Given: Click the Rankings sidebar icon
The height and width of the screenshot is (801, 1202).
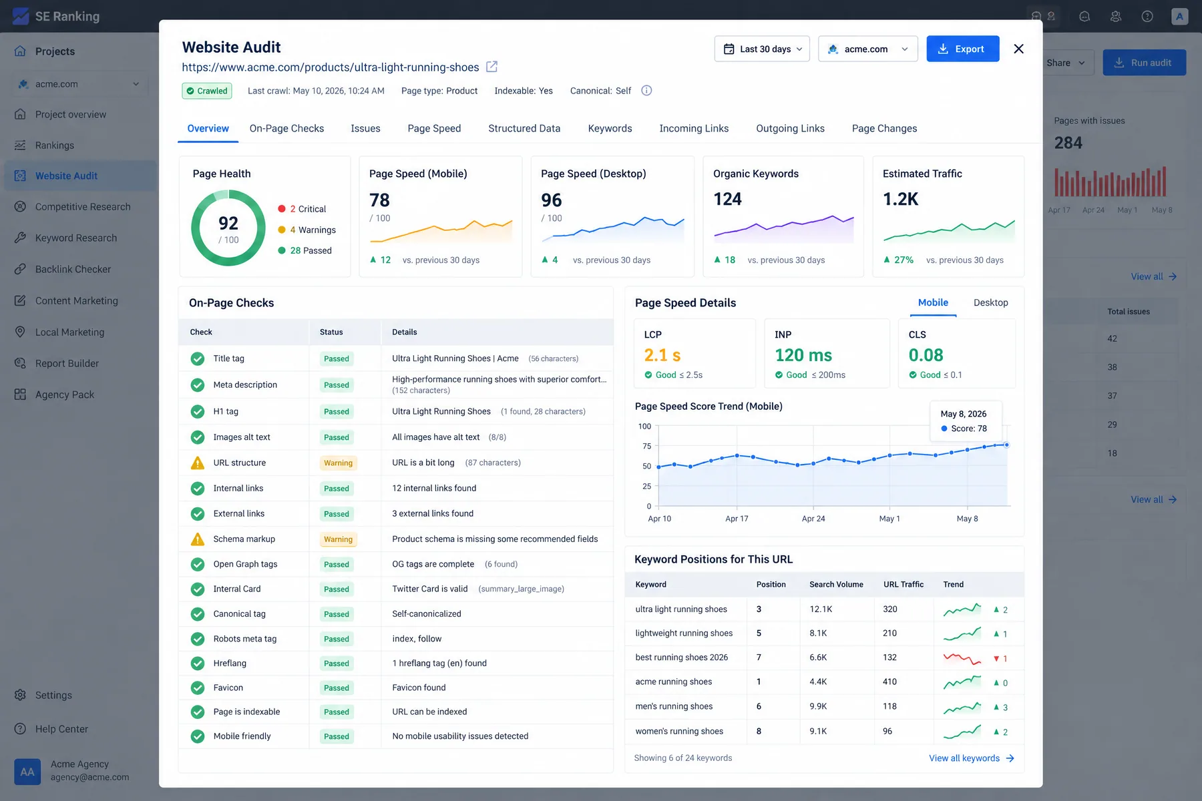Looking at the screenshot, I should (x=21, y=146).
